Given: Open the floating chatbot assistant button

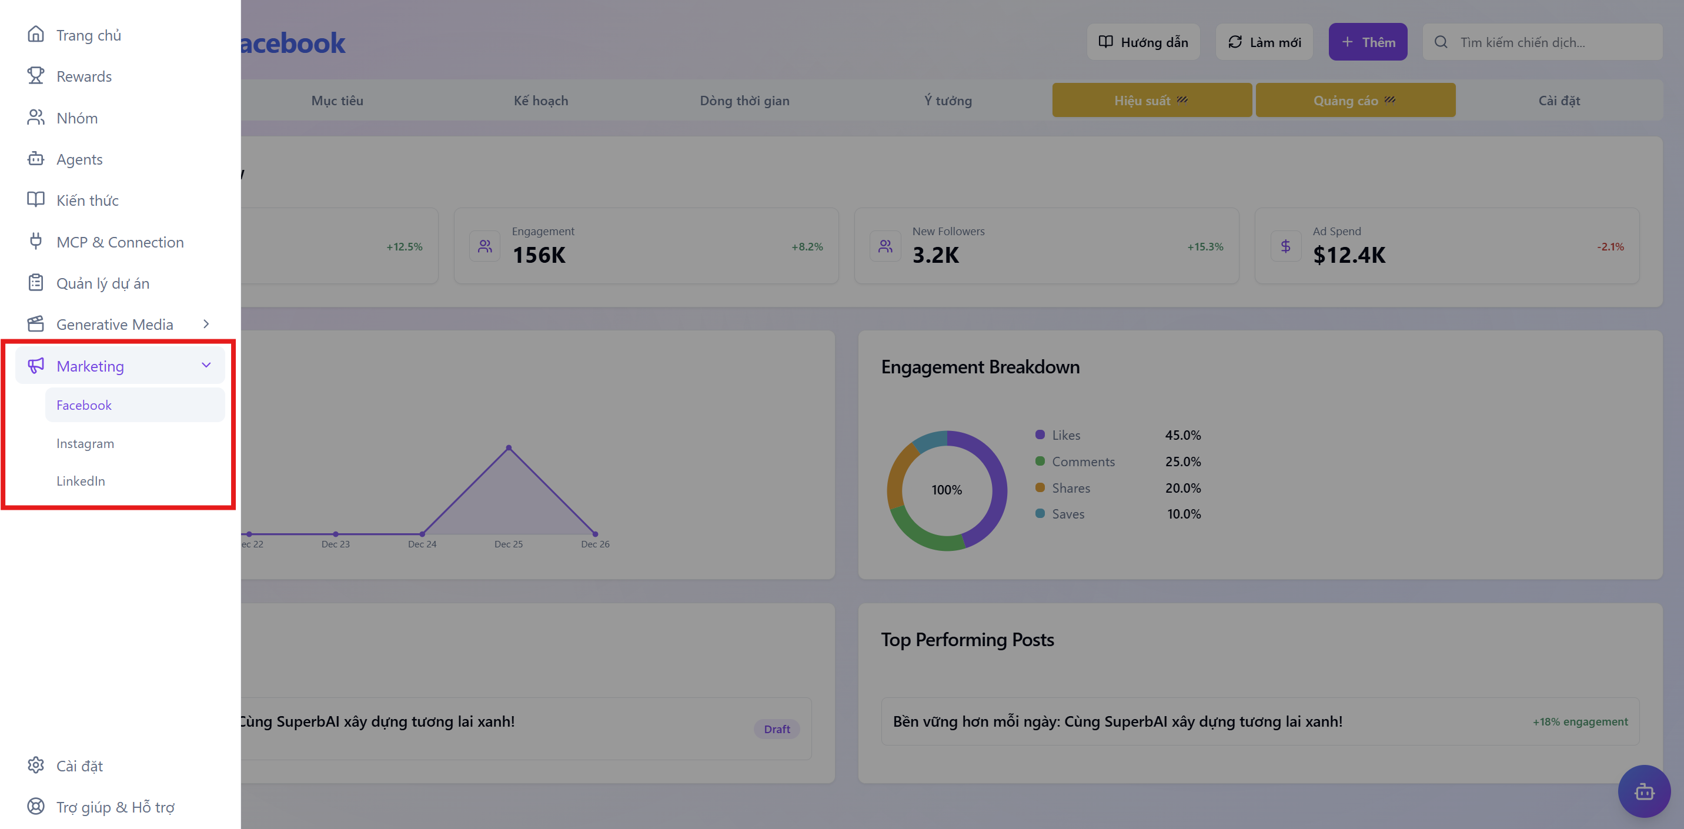Looking at the screenshot, I should 1643,791.
